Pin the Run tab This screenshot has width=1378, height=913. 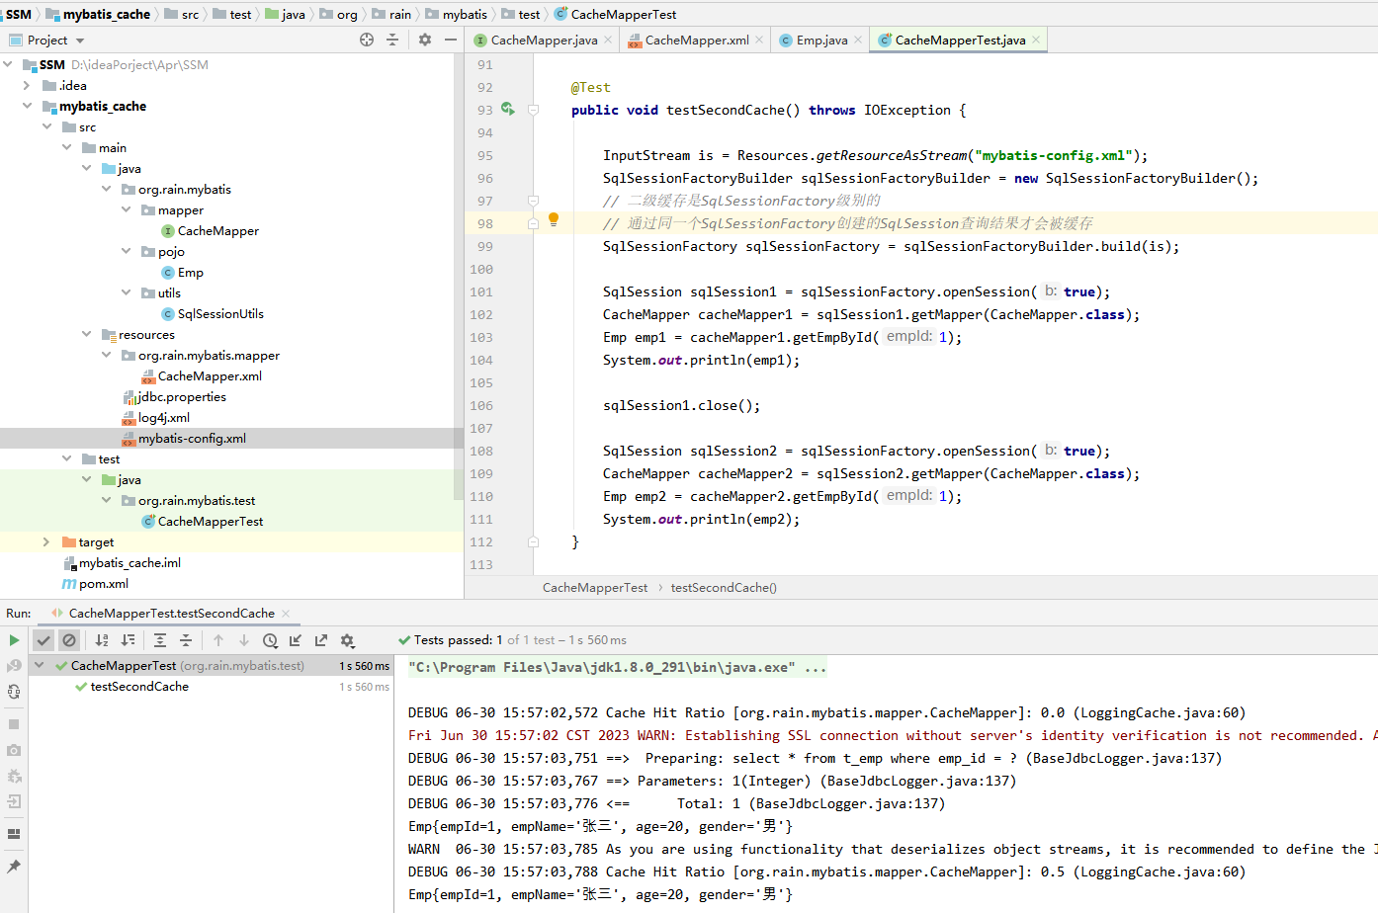[14, 867]
